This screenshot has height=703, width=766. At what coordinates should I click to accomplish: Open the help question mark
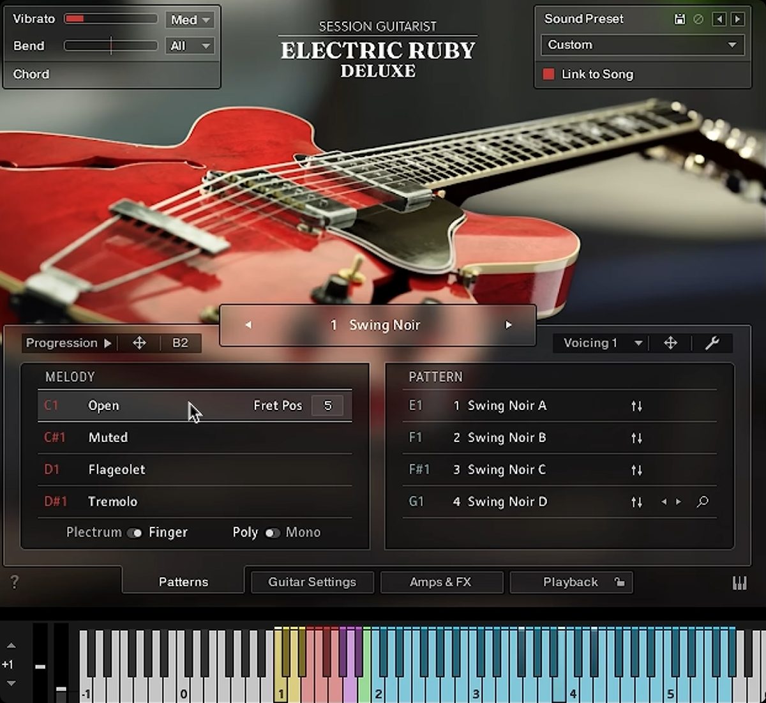15,582
